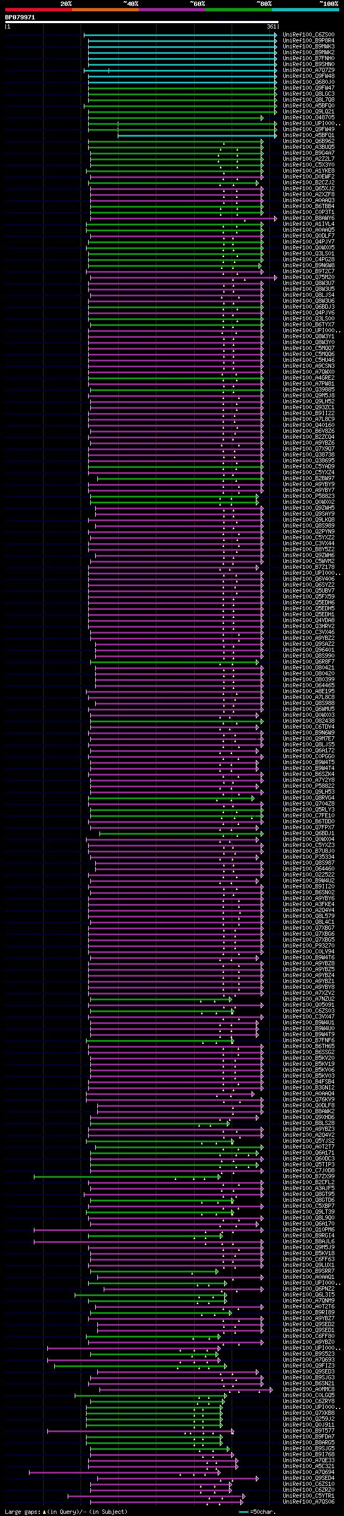Click hit label UniRef100_Q6A171
The height and width of the screenshot is (1516, 344).
coord(309,1153)
